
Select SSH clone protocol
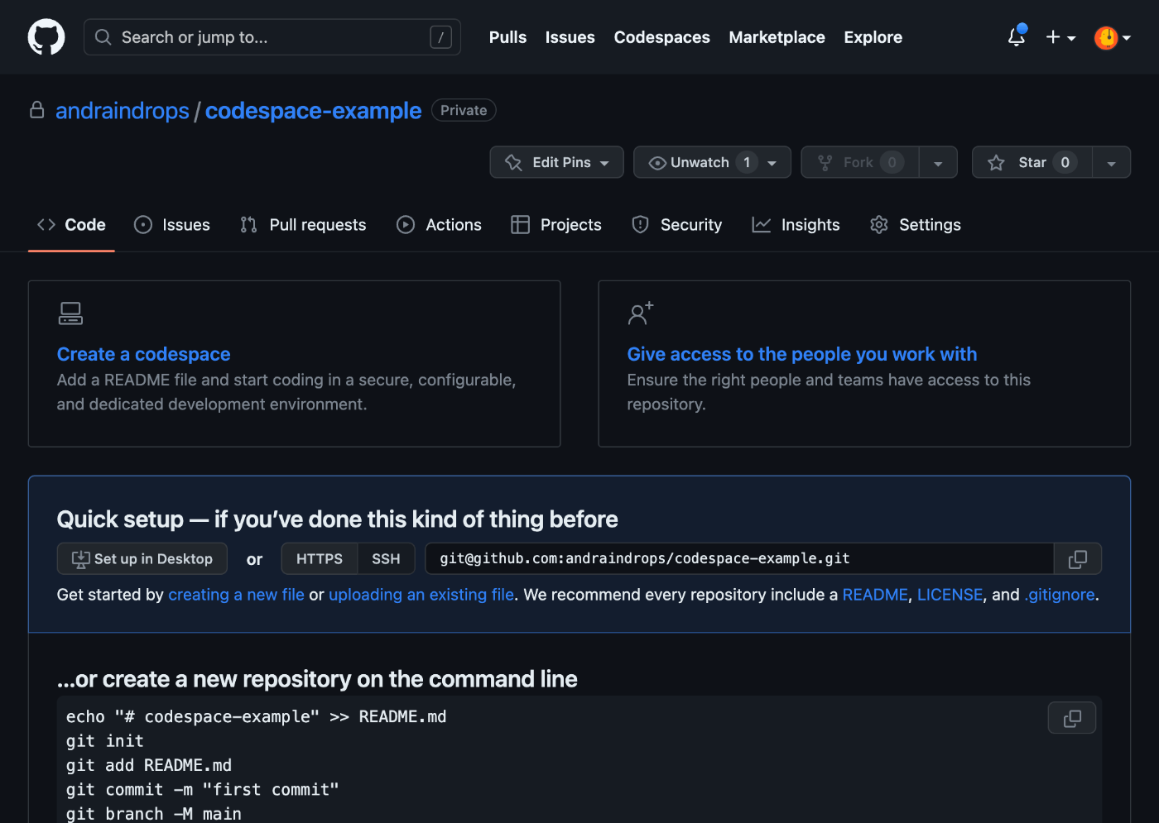[x=386, y=559]
